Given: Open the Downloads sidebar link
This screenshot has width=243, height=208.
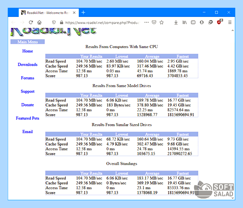Looking at the screenshot, I should click(x=27, y=64).
